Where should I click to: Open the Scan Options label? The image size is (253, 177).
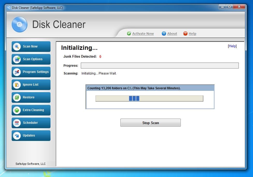(x=33, y=59)
